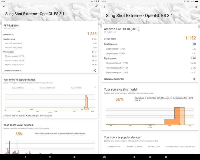Tap muted notification bell on right tablet
The height and width of the screenshot is (160, 200).
184,1
